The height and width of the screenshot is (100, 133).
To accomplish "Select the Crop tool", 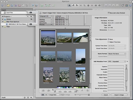I will click(x=85, y=5).
